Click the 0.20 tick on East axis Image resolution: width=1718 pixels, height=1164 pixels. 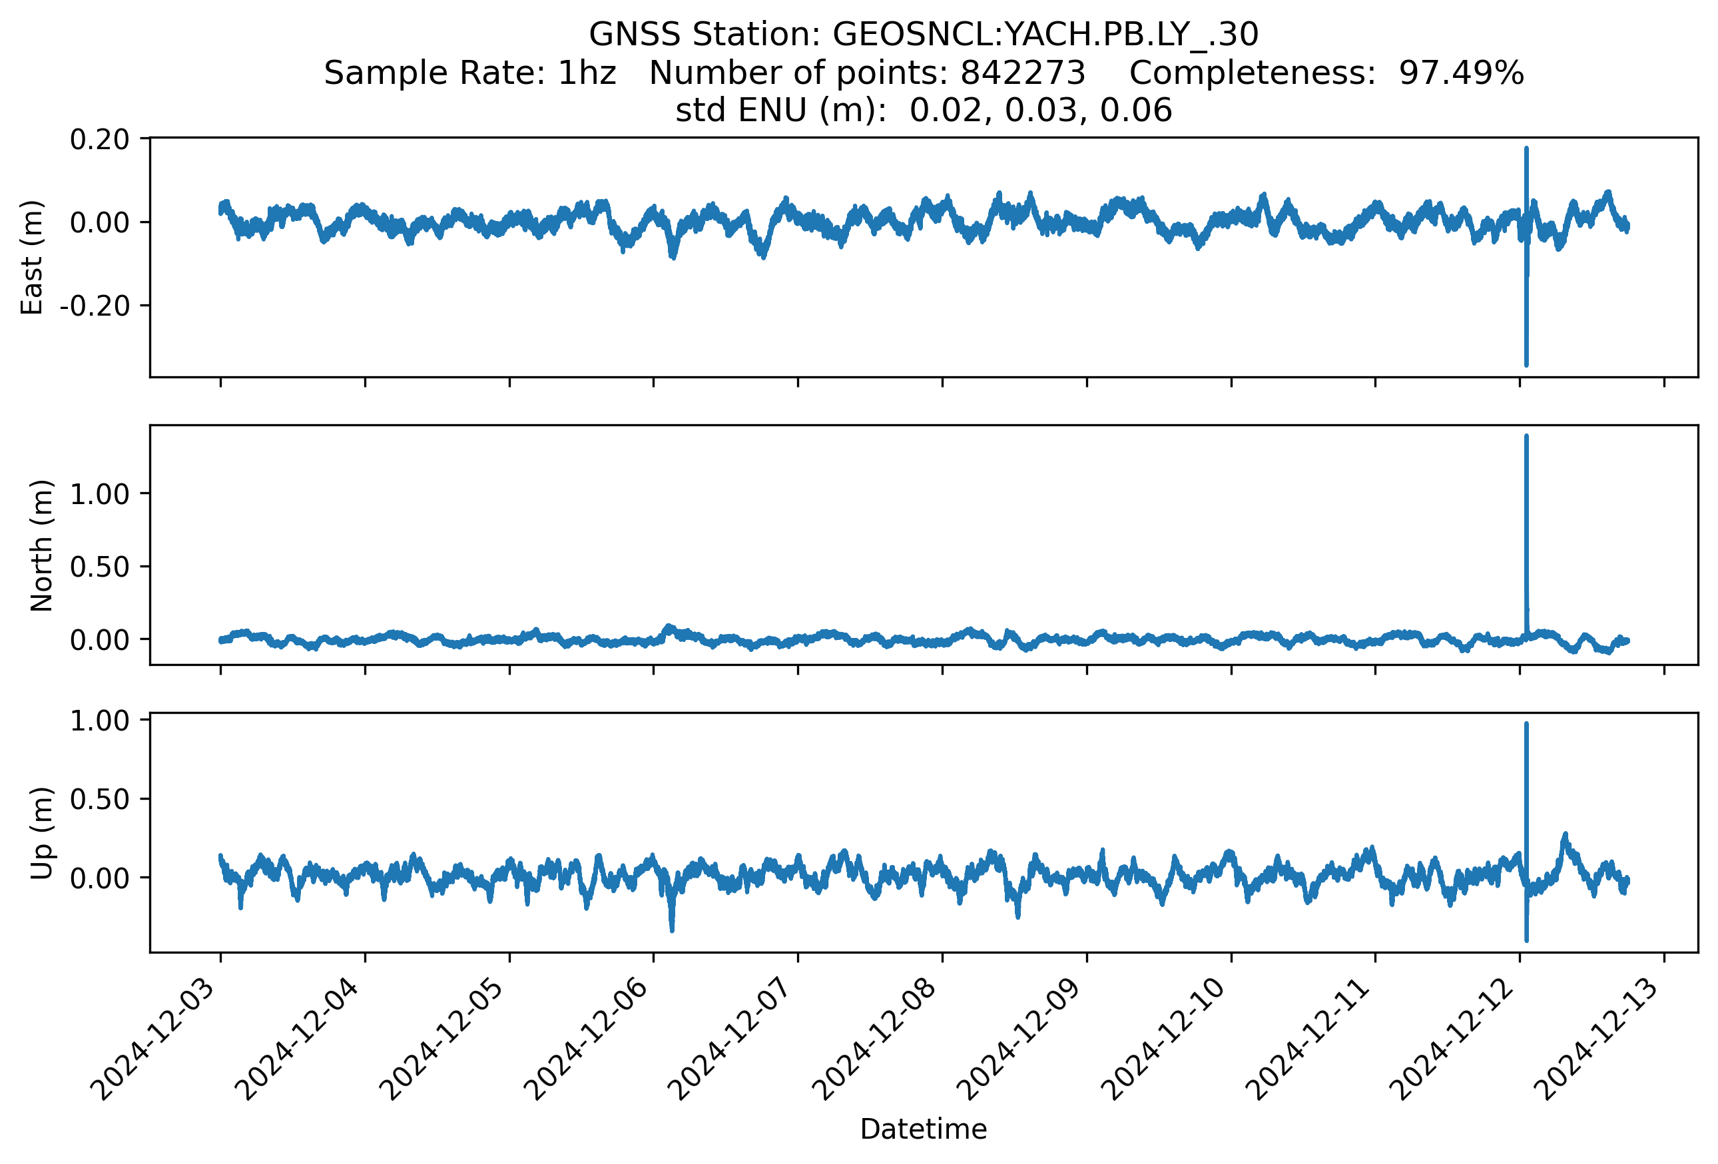[x=99, y=139]
